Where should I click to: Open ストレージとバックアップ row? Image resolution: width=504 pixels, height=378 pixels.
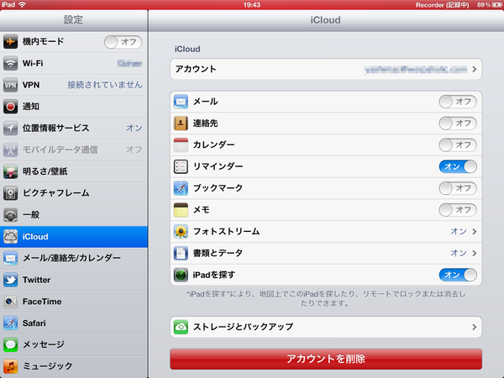(x=326, y=327)
